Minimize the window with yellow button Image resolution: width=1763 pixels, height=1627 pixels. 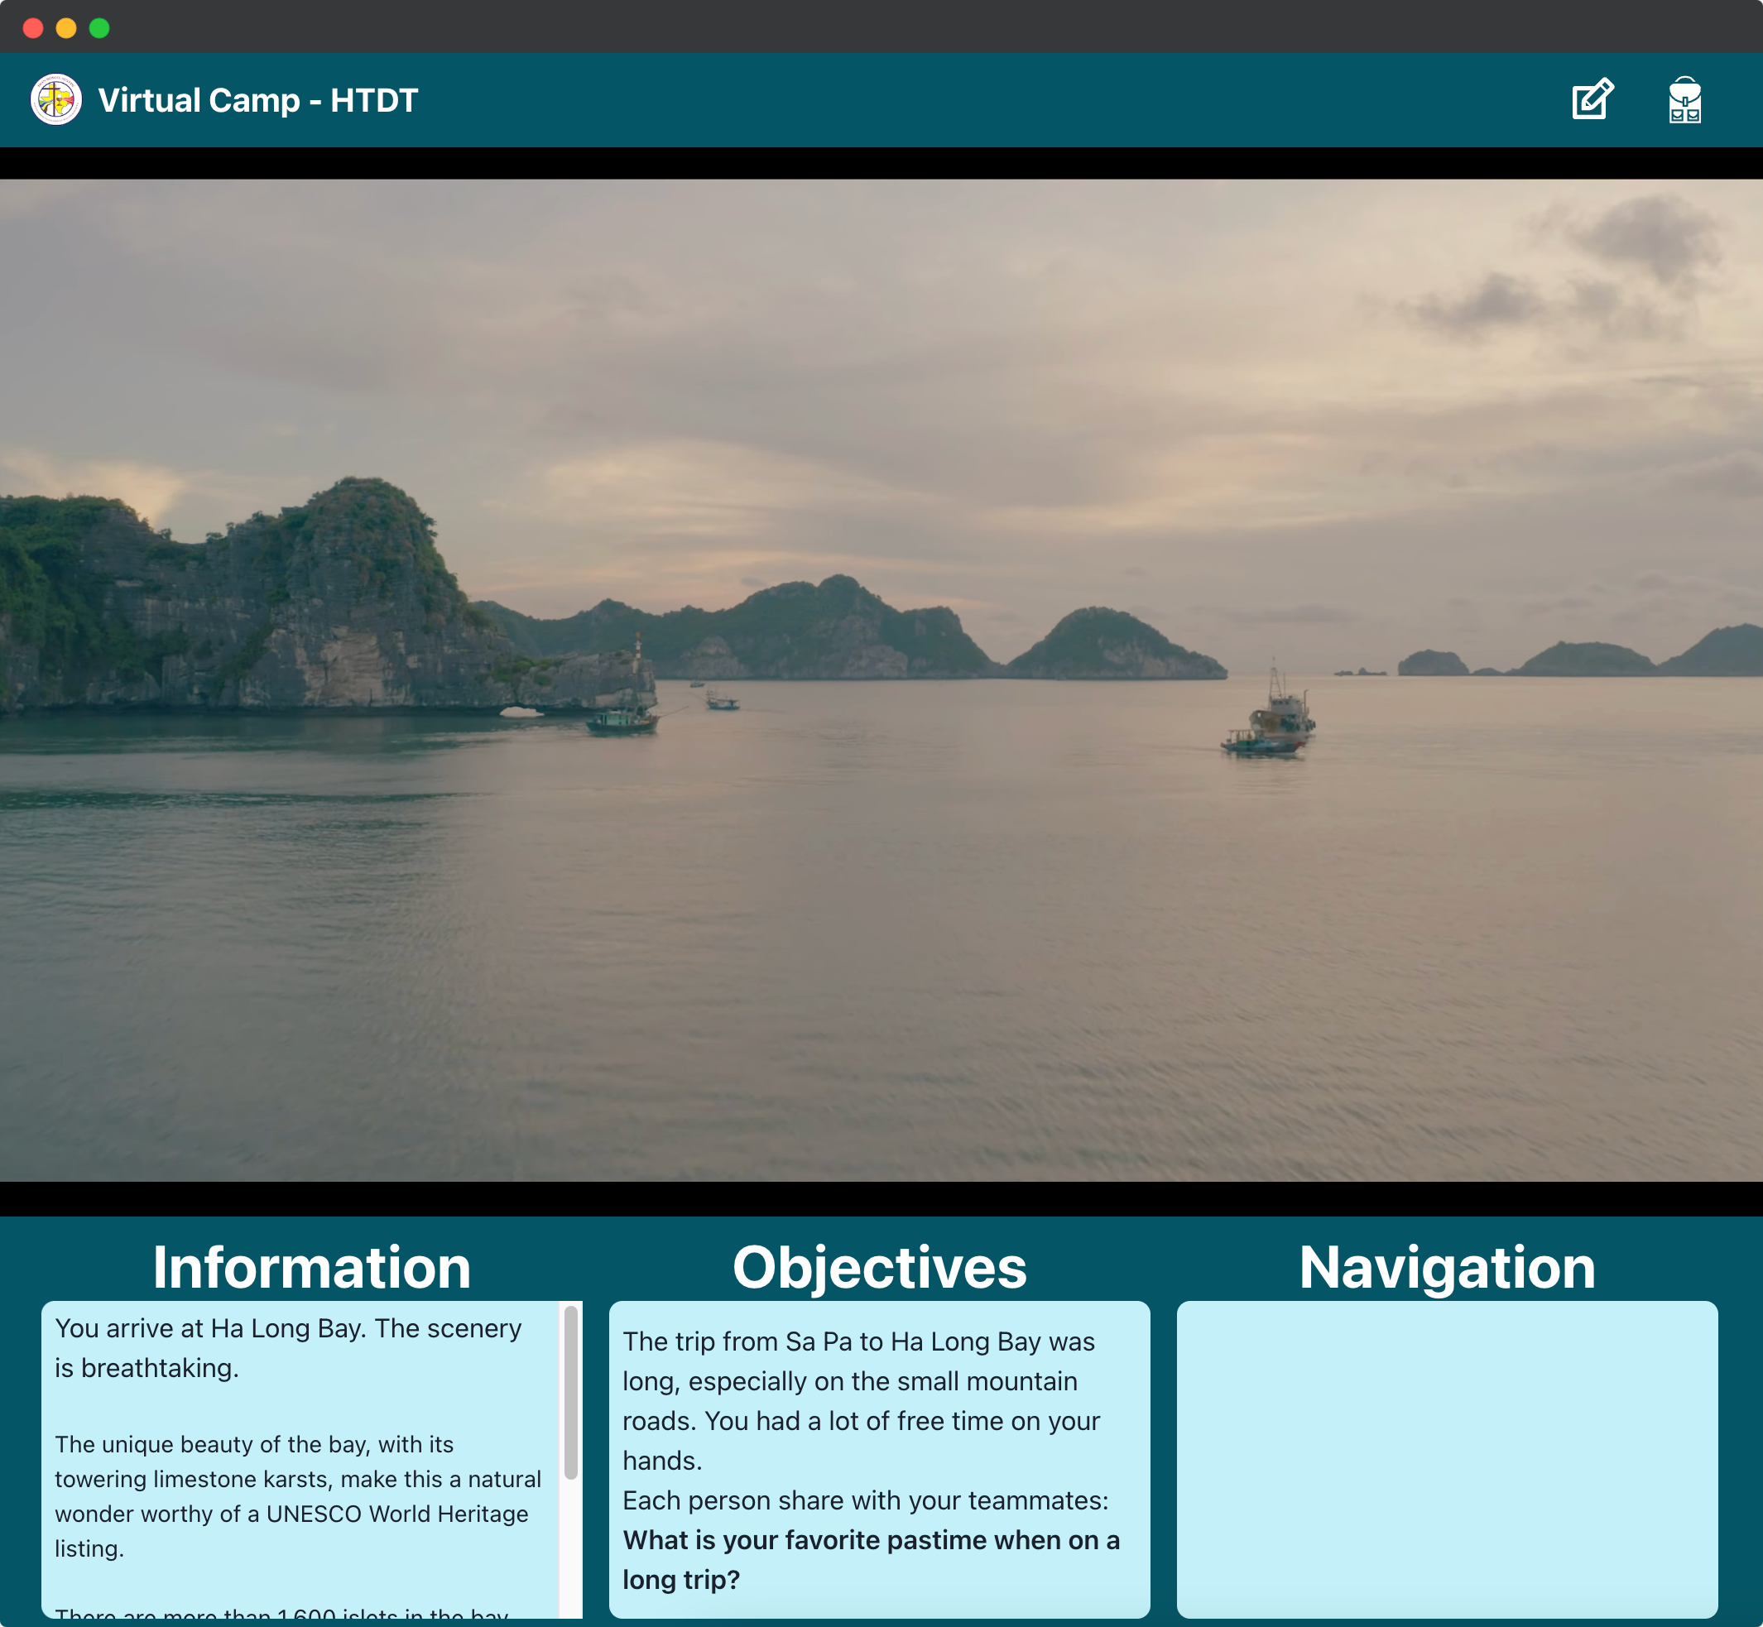(x=66, y=28)
